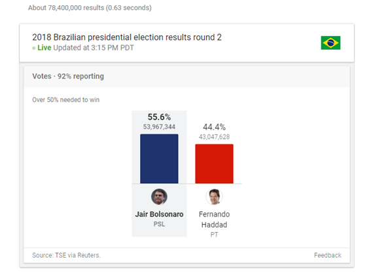Screen dimensions: 367x274
Task: Click the Over 50% needed to win note
Action: click(66, 99)
